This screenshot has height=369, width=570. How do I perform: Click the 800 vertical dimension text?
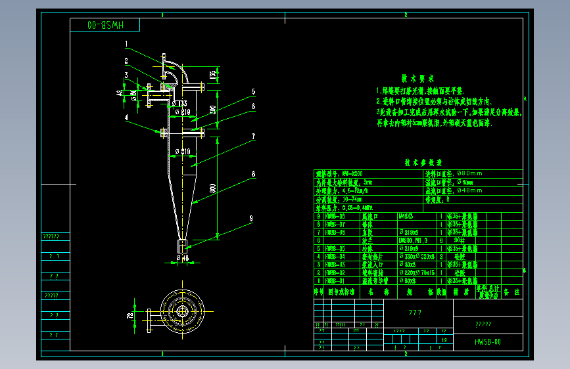[212, 188]
